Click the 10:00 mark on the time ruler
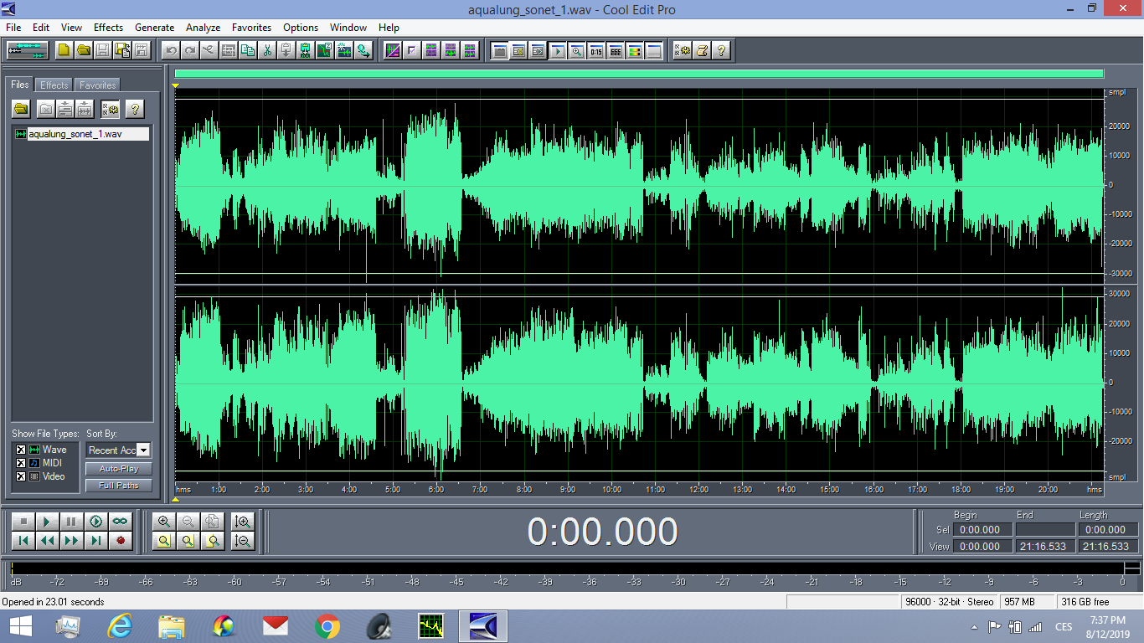This screenshot has width=1144, height=643. (611, 489)
